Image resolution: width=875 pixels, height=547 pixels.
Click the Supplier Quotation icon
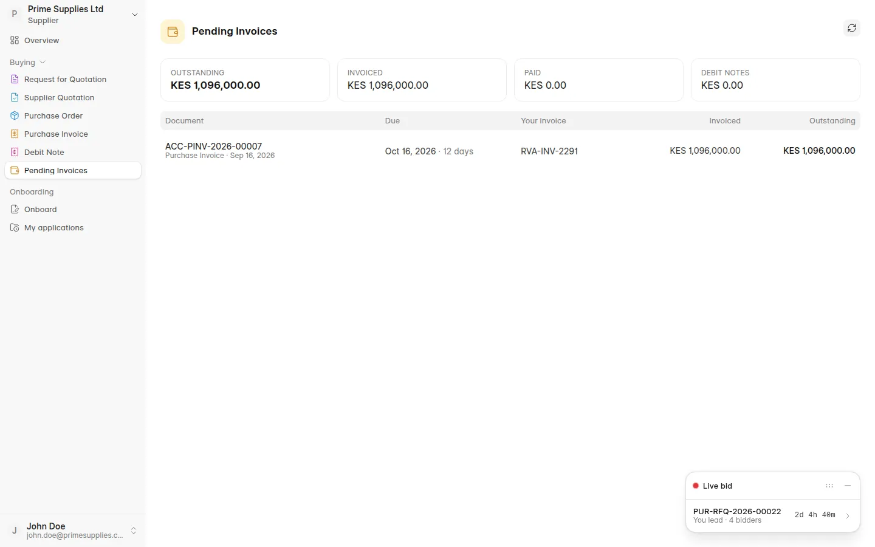pos(15,97)
